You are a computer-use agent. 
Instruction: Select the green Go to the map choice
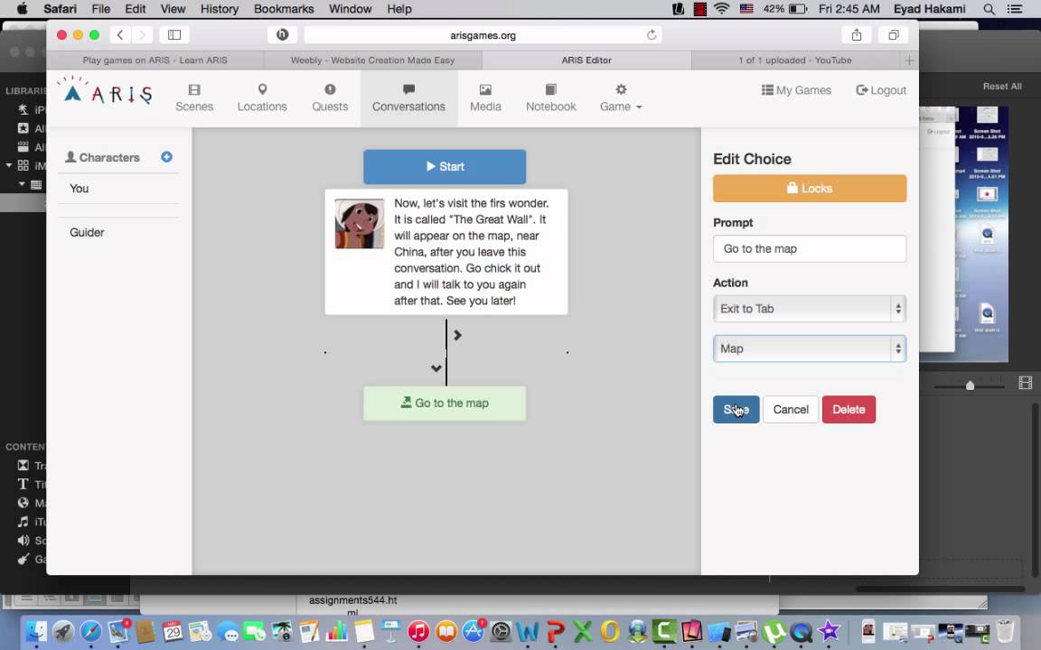tap(445, 404)
